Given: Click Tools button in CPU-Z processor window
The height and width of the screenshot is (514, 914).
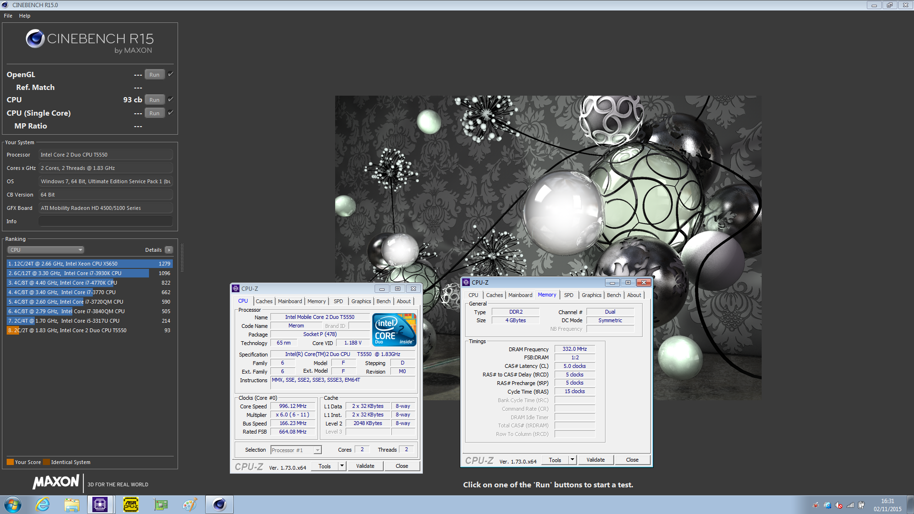Looking at the screenshot, I should click(x=325, y=466).
